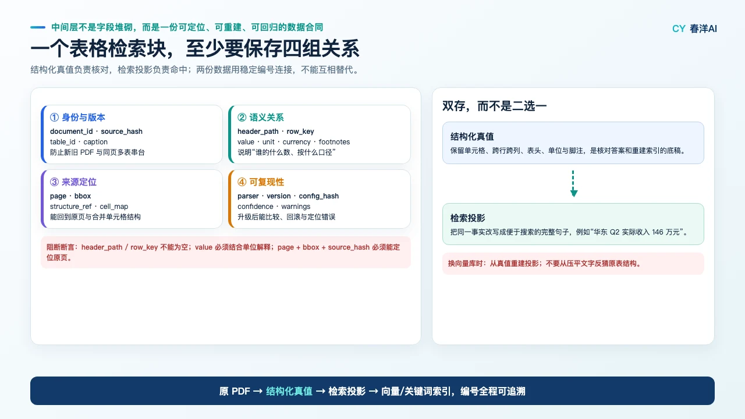Viewport: 745px width, 419px height.
Task: Click the text "能回到原页与合并单元格结构"
Action: pyautogui.click(x=95, y=217)
